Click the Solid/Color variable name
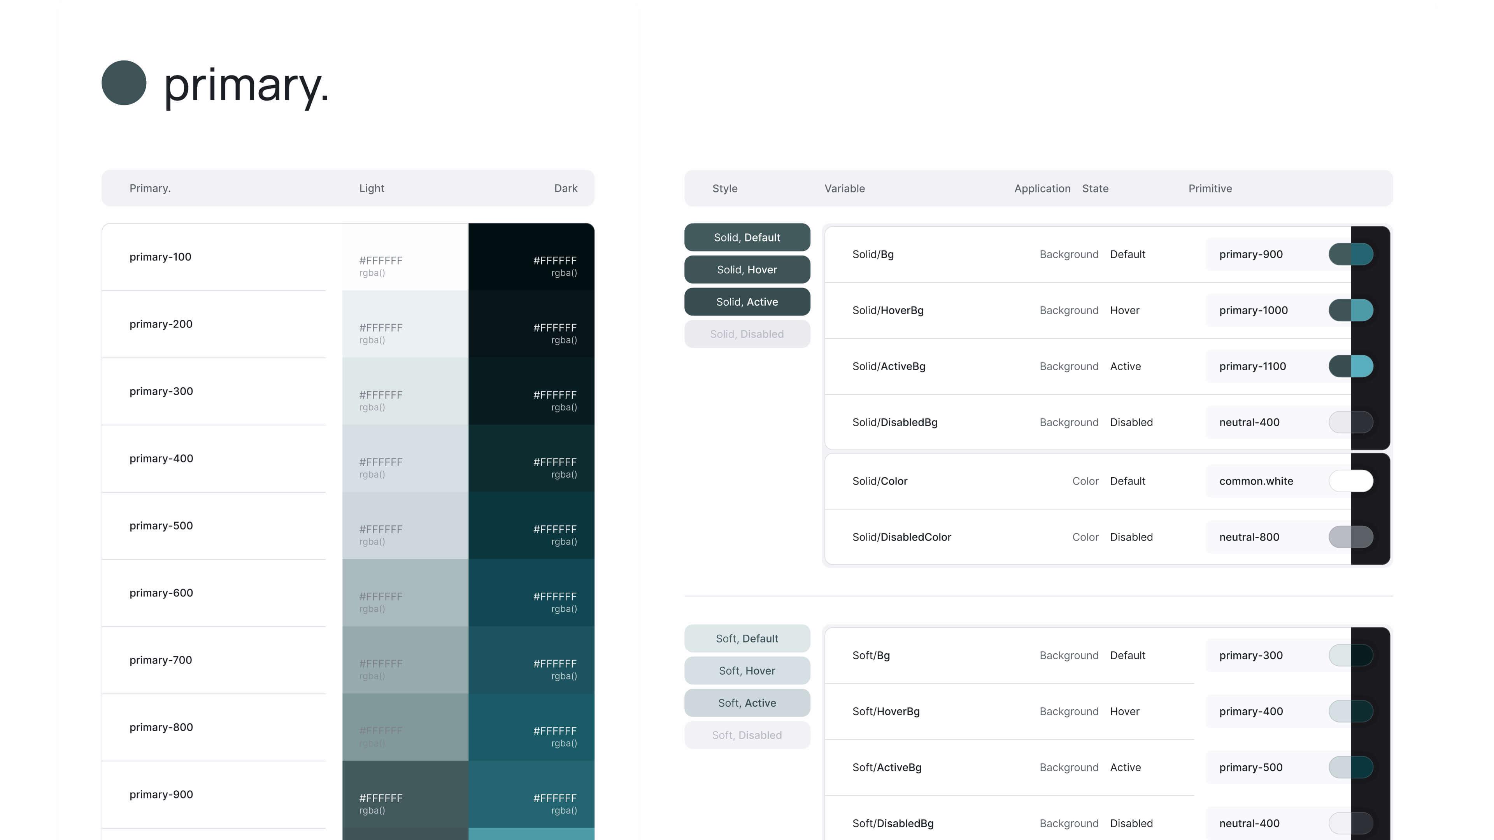Viewport: 1494px width, 840px height. point(880,481)
